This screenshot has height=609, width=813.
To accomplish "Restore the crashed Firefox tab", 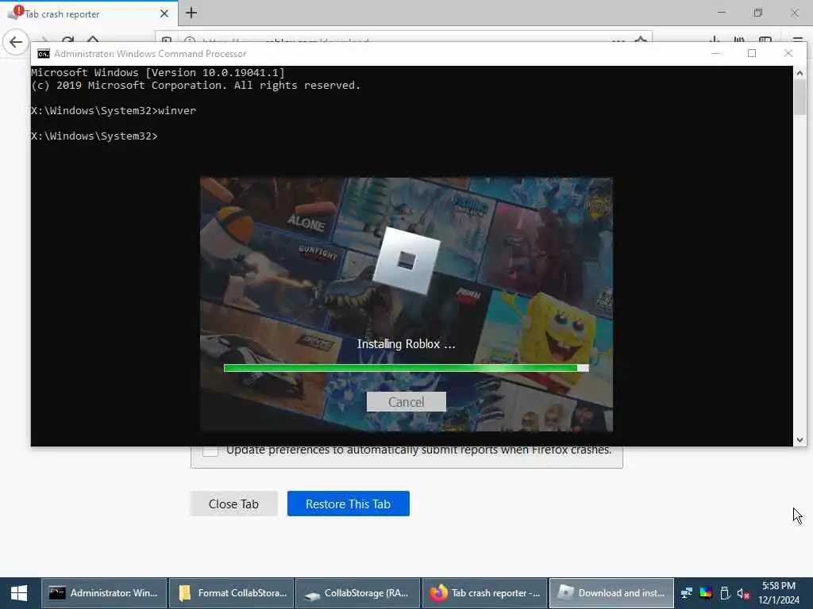I will [x=348, y=504].
